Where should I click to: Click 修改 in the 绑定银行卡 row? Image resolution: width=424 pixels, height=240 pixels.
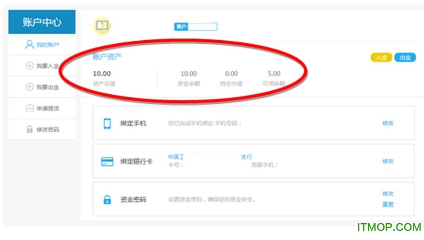click(x=388, y=161)
